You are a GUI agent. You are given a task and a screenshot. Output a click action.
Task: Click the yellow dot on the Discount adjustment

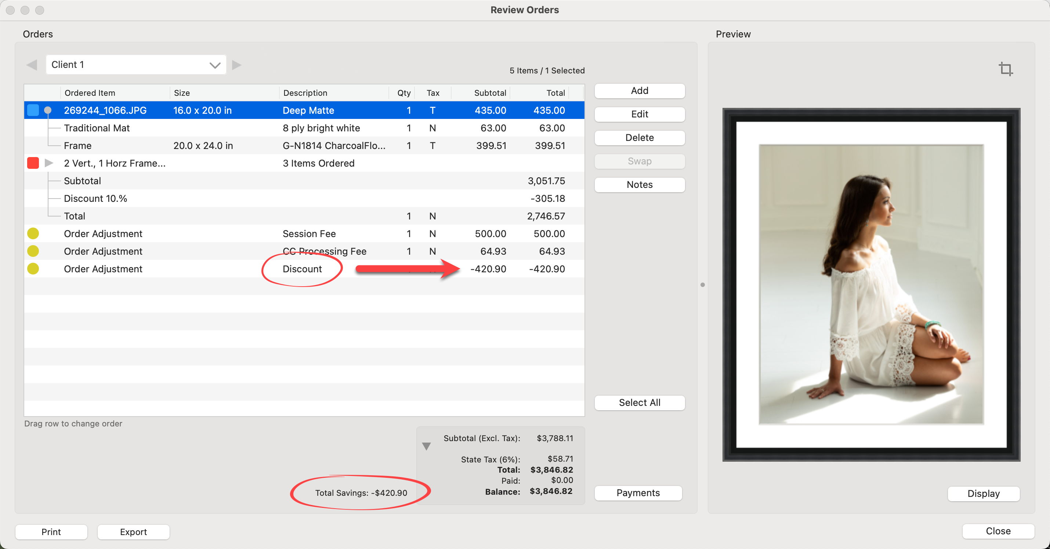pos(33,269)
